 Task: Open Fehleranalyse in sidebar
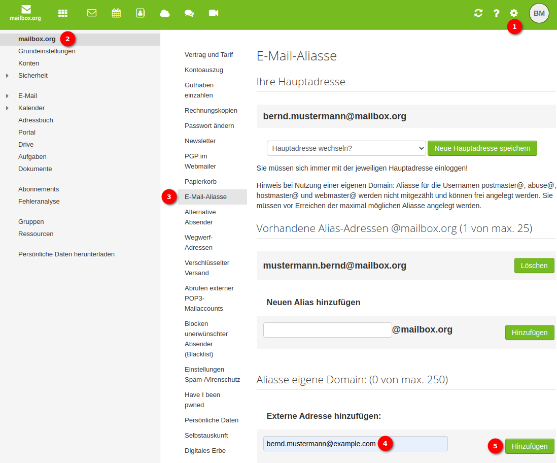(x=39, y=201)
